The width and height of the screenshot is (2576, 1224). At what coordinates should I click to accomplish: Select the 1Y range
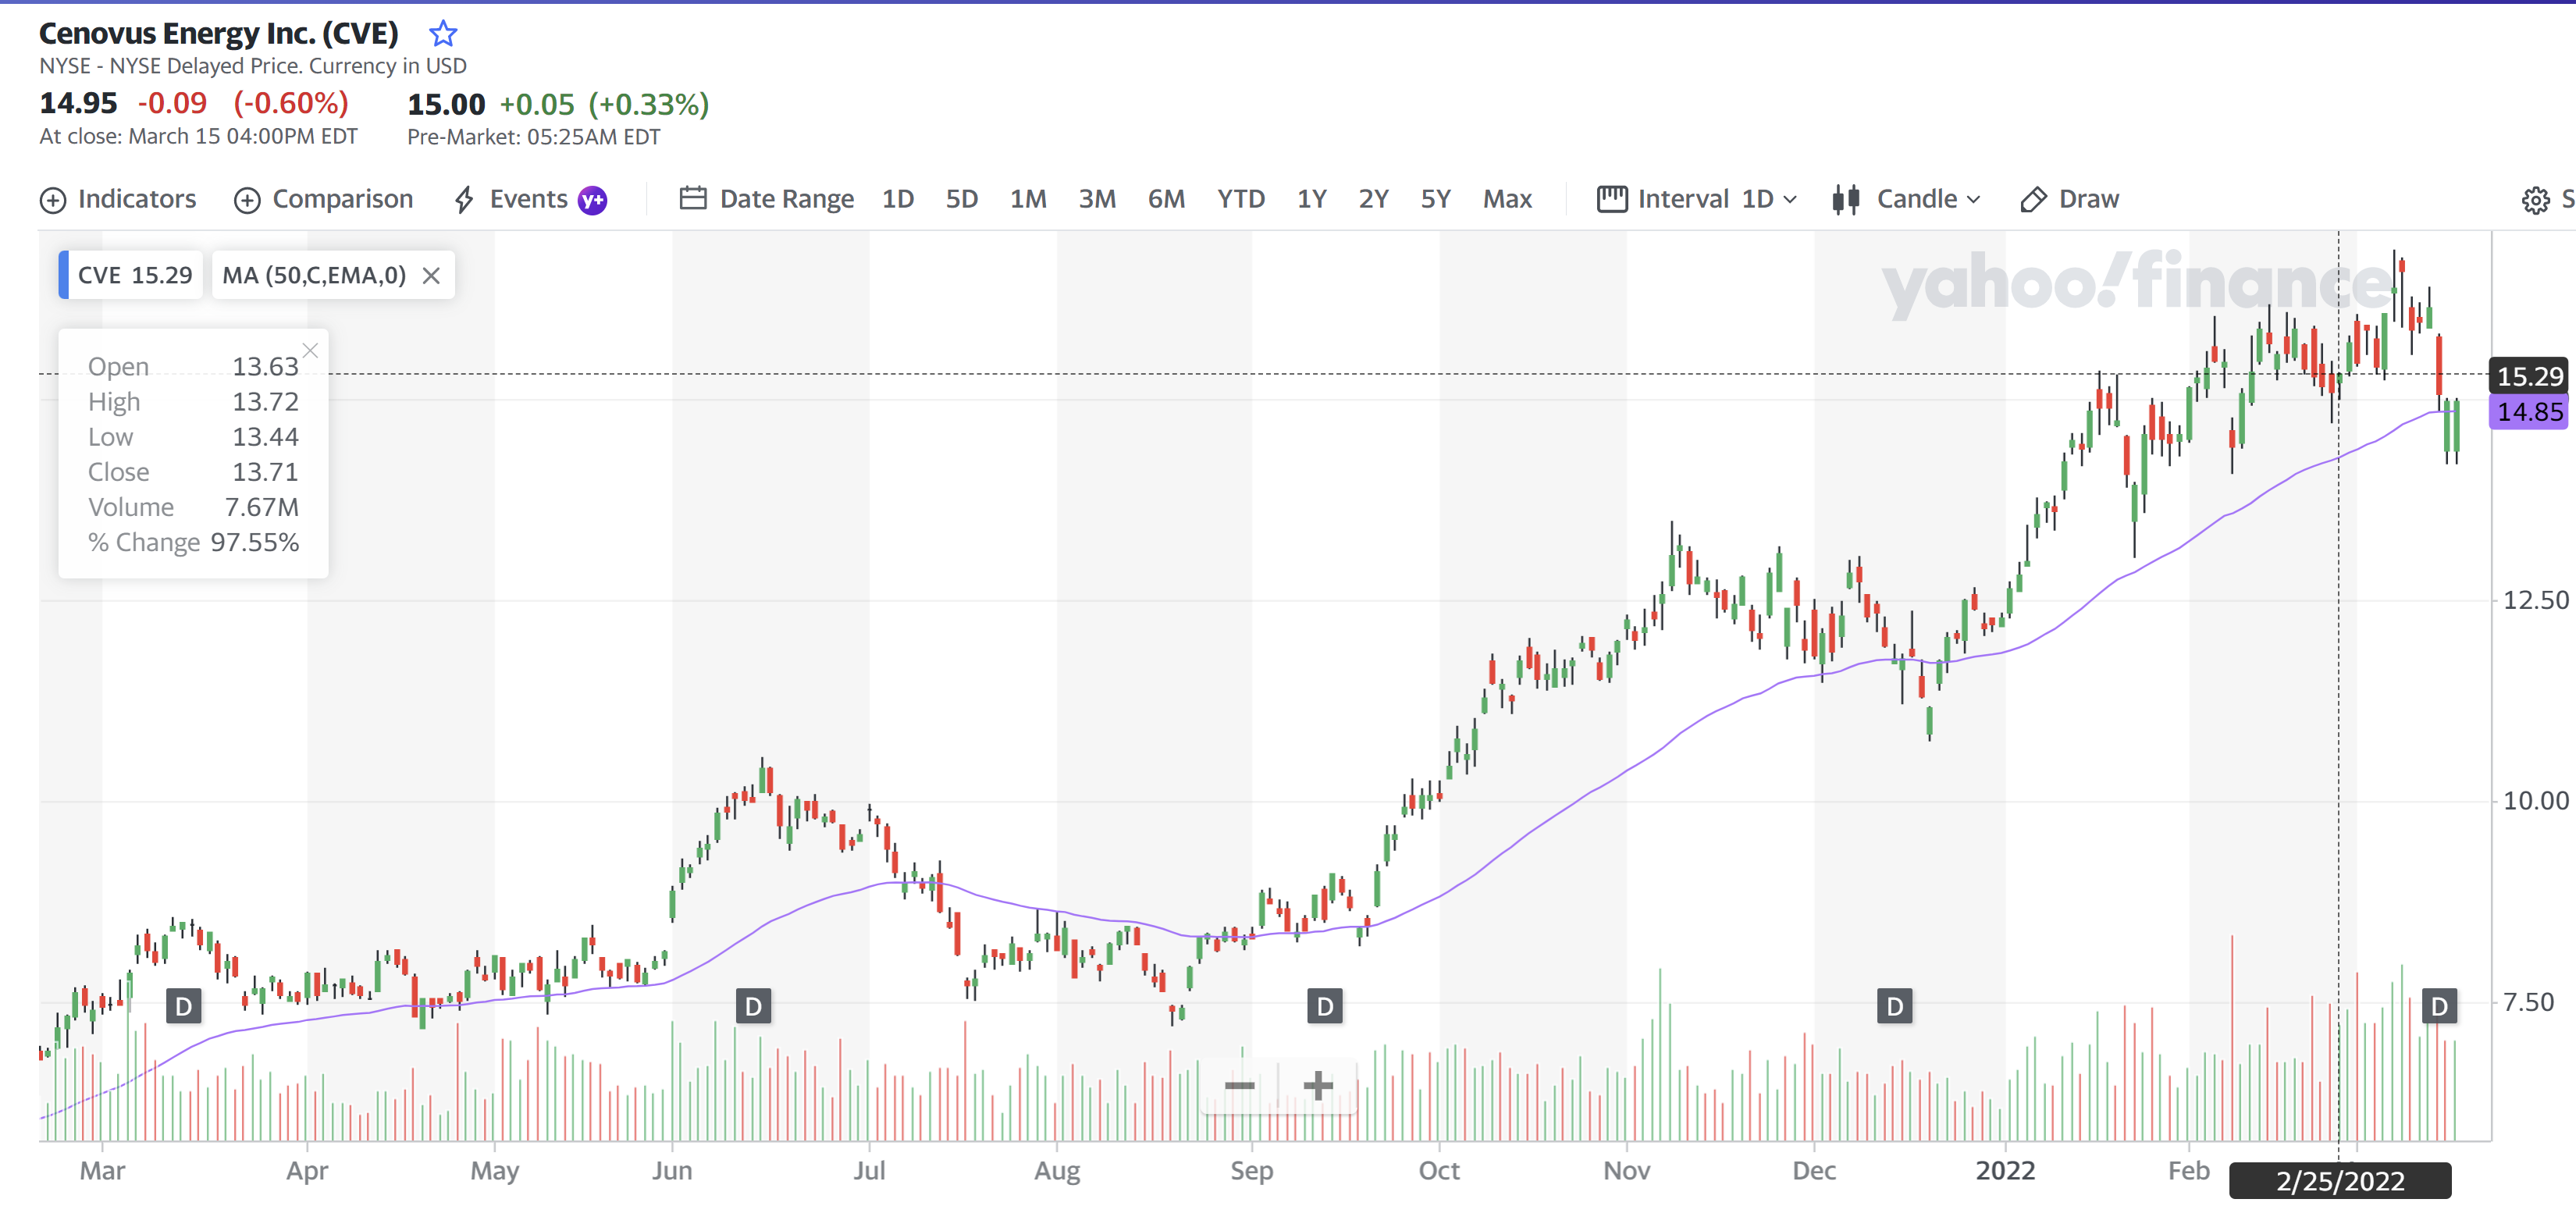(x=1312, y=199)
